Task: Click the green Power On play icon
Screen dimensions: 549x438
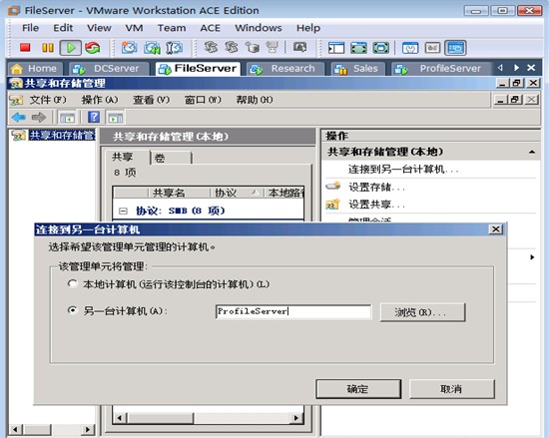Action: [71, 48]
